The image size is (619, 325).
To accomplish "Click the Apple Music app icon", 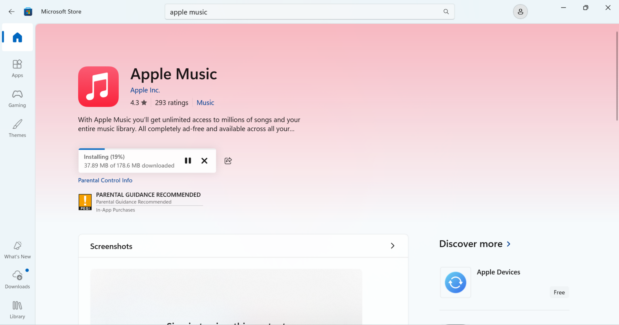I will coord(98,86).
